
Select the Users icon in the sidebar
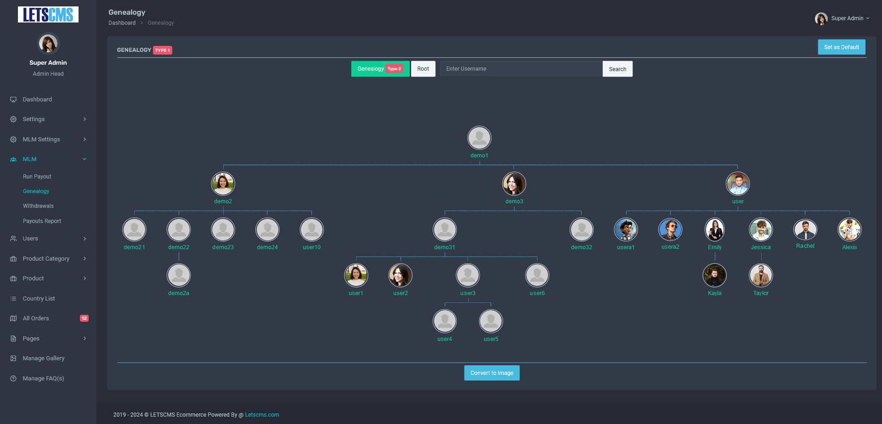[13, 239]
